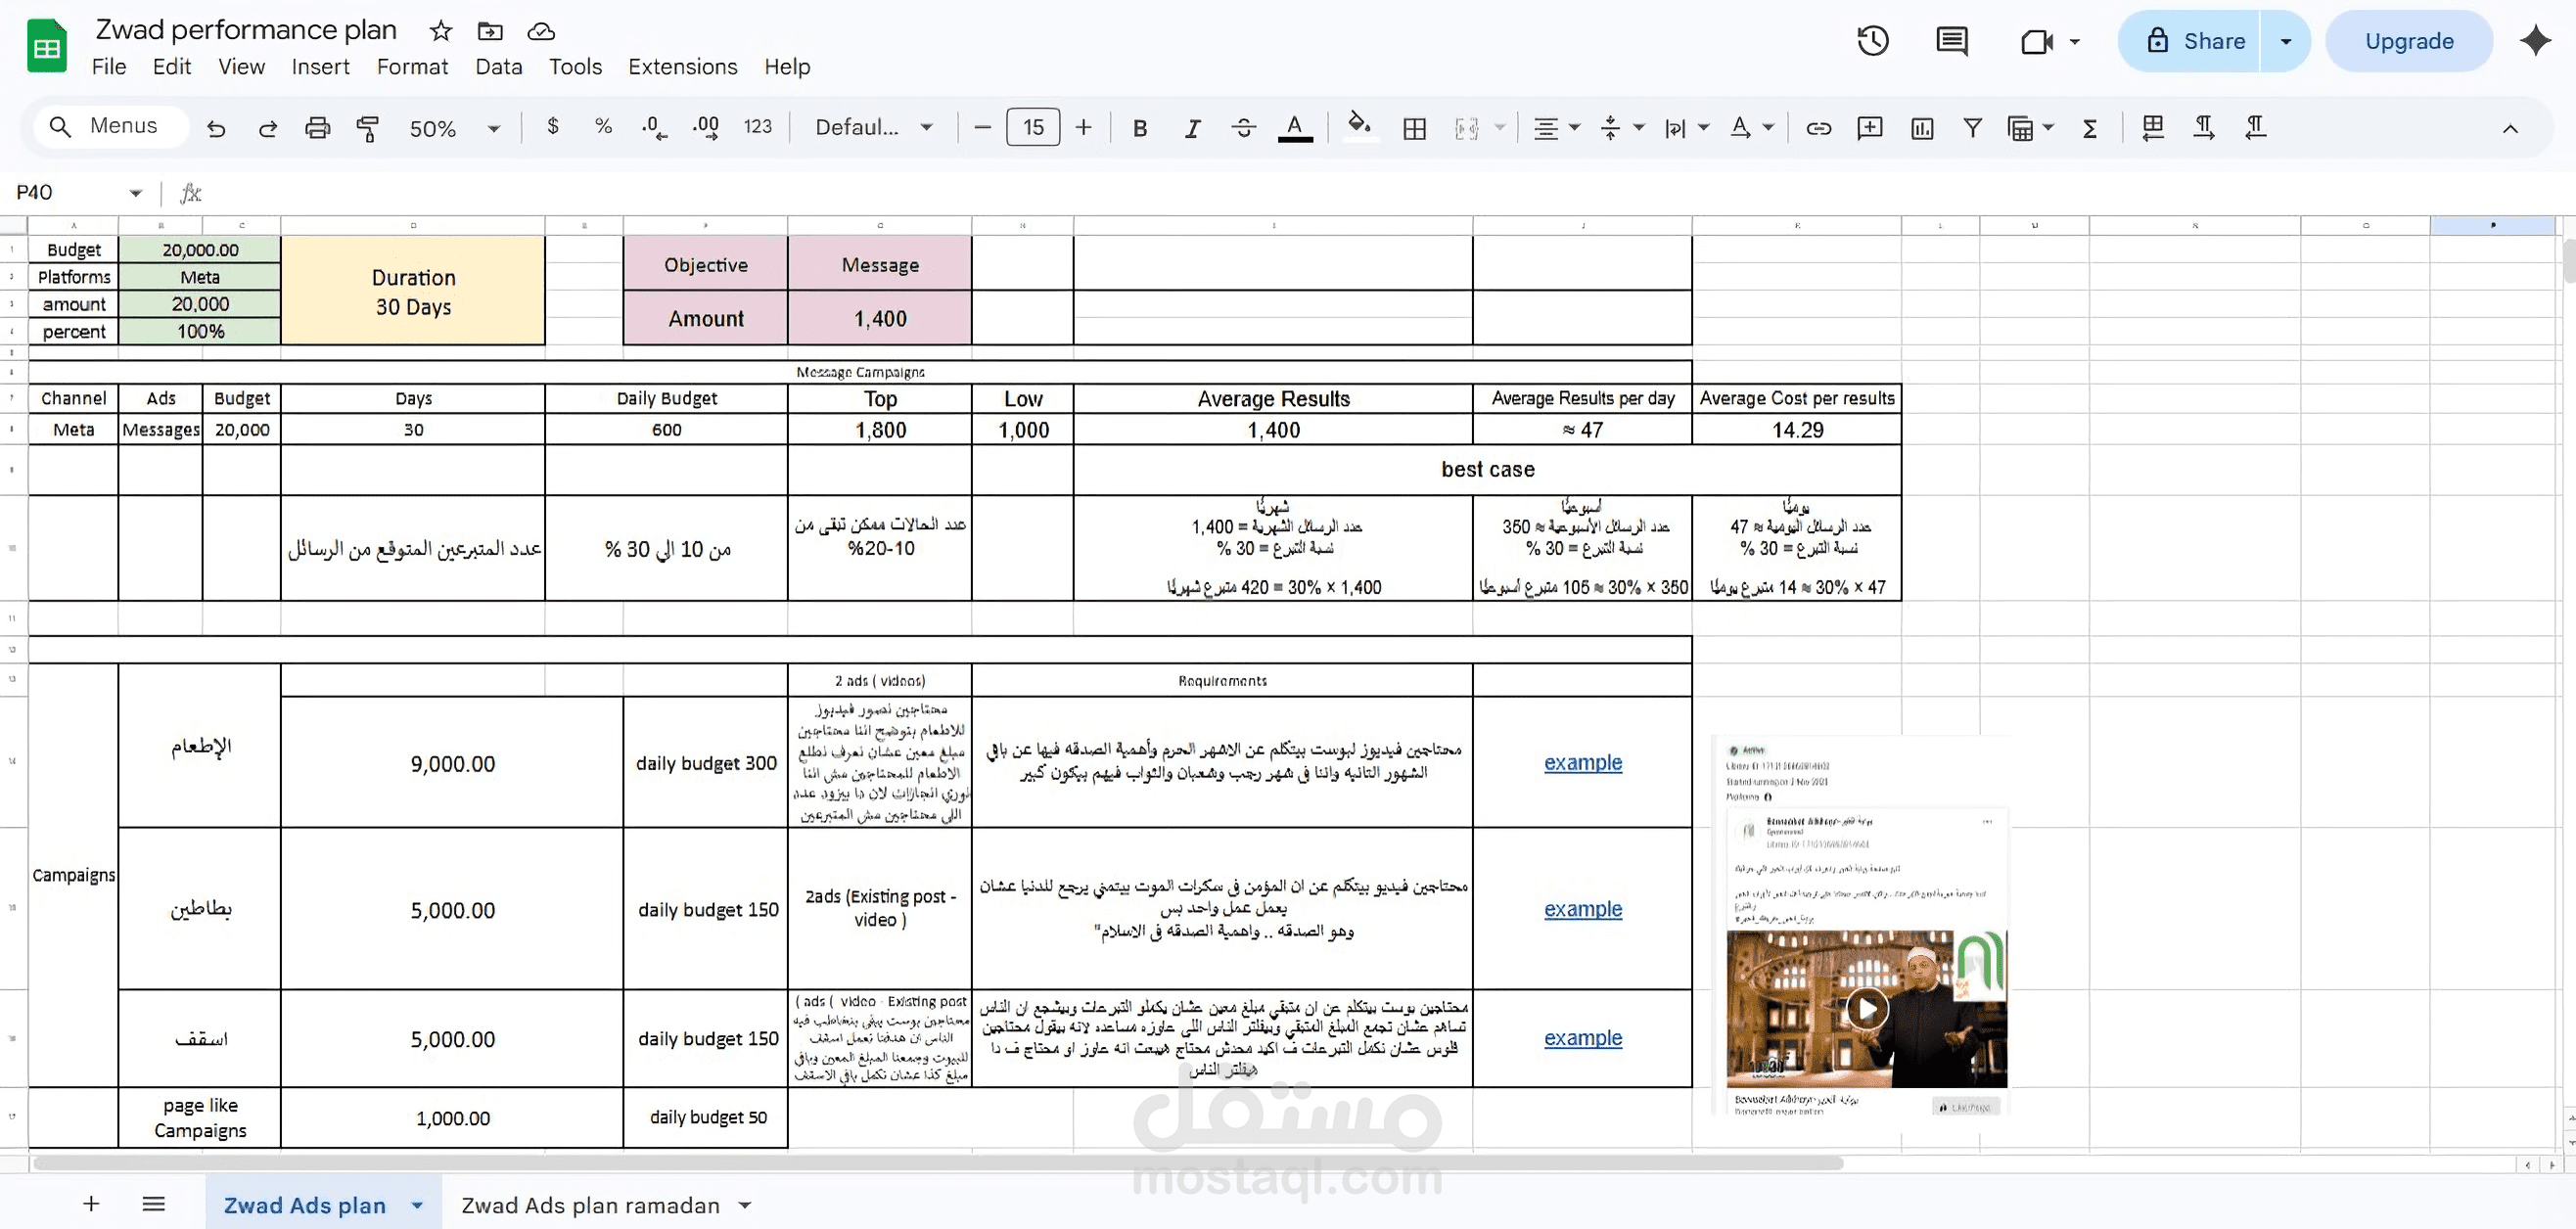Open the example link in بطاطين row
The width and height of the screenshot is (2576, 1229).
[x=1582, y=909]
